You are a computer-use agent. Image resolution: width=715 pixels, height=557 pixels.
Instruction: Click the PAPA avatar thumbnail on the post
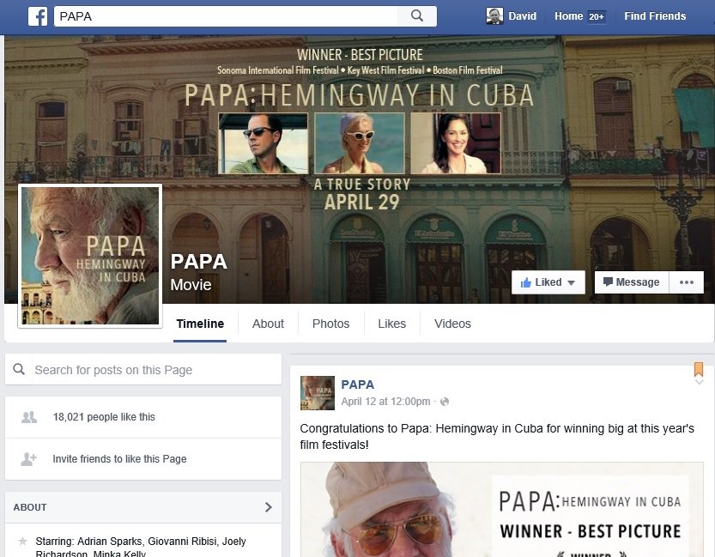click(318, 393)
